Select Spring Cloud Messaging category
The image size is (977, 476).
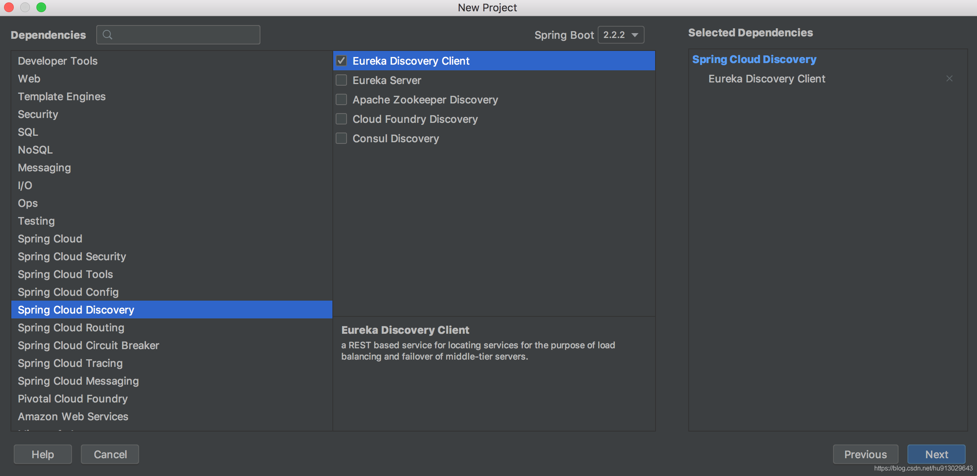click(172, 381)
